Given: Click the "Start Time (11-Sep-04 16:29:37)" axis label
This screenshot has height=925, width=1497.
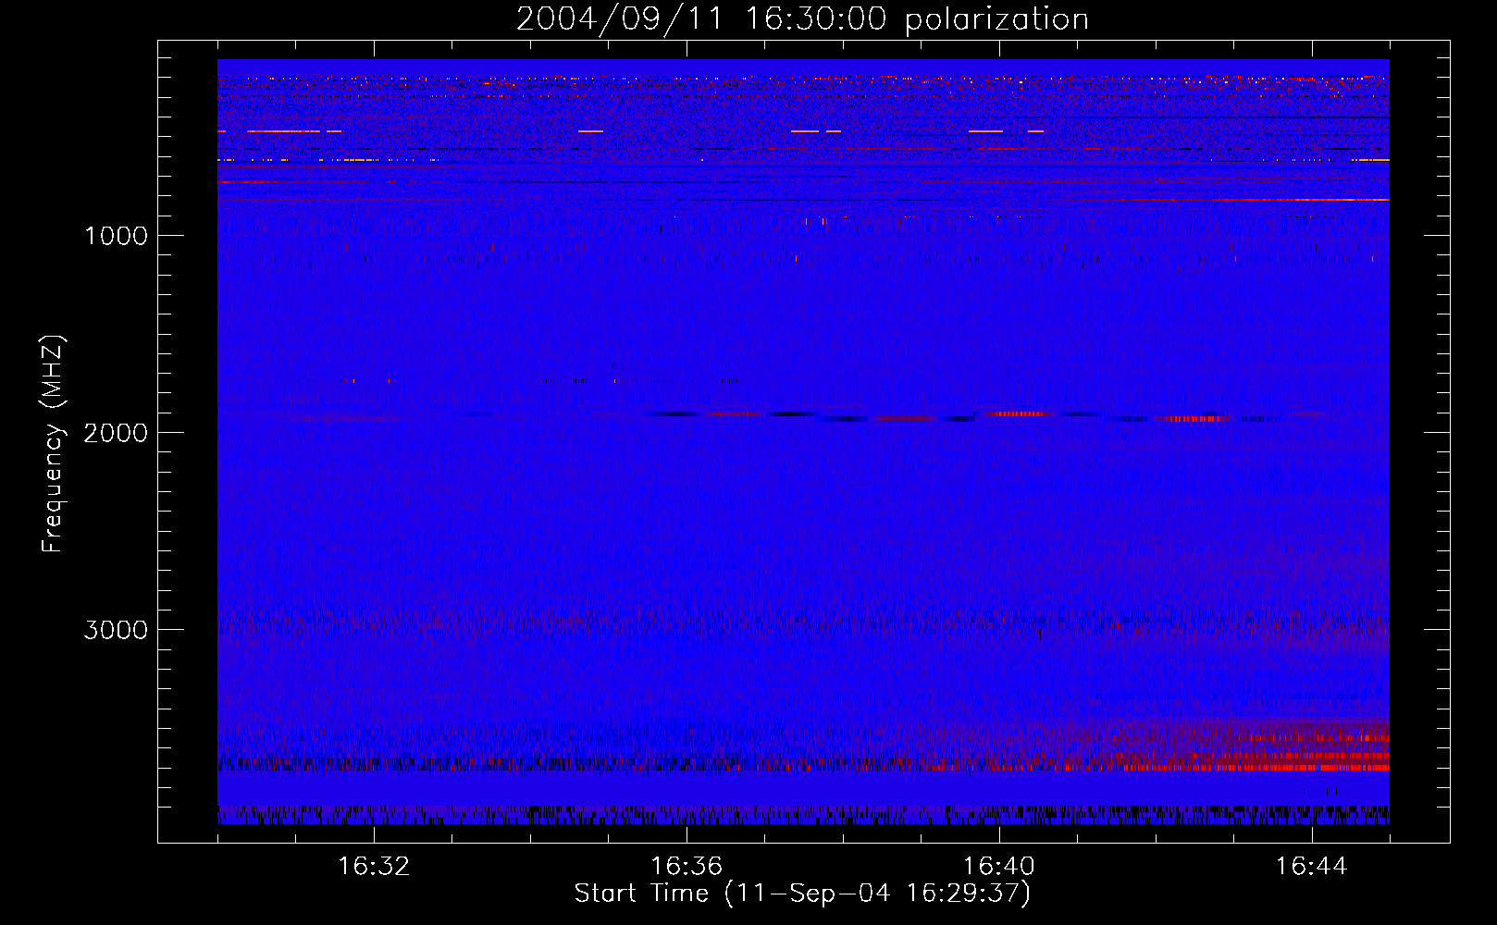Looking at the screenshot, I should click(802, 894).
